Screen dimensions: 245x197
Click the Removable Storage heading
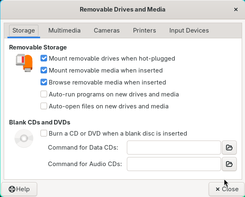click(38, 47)
